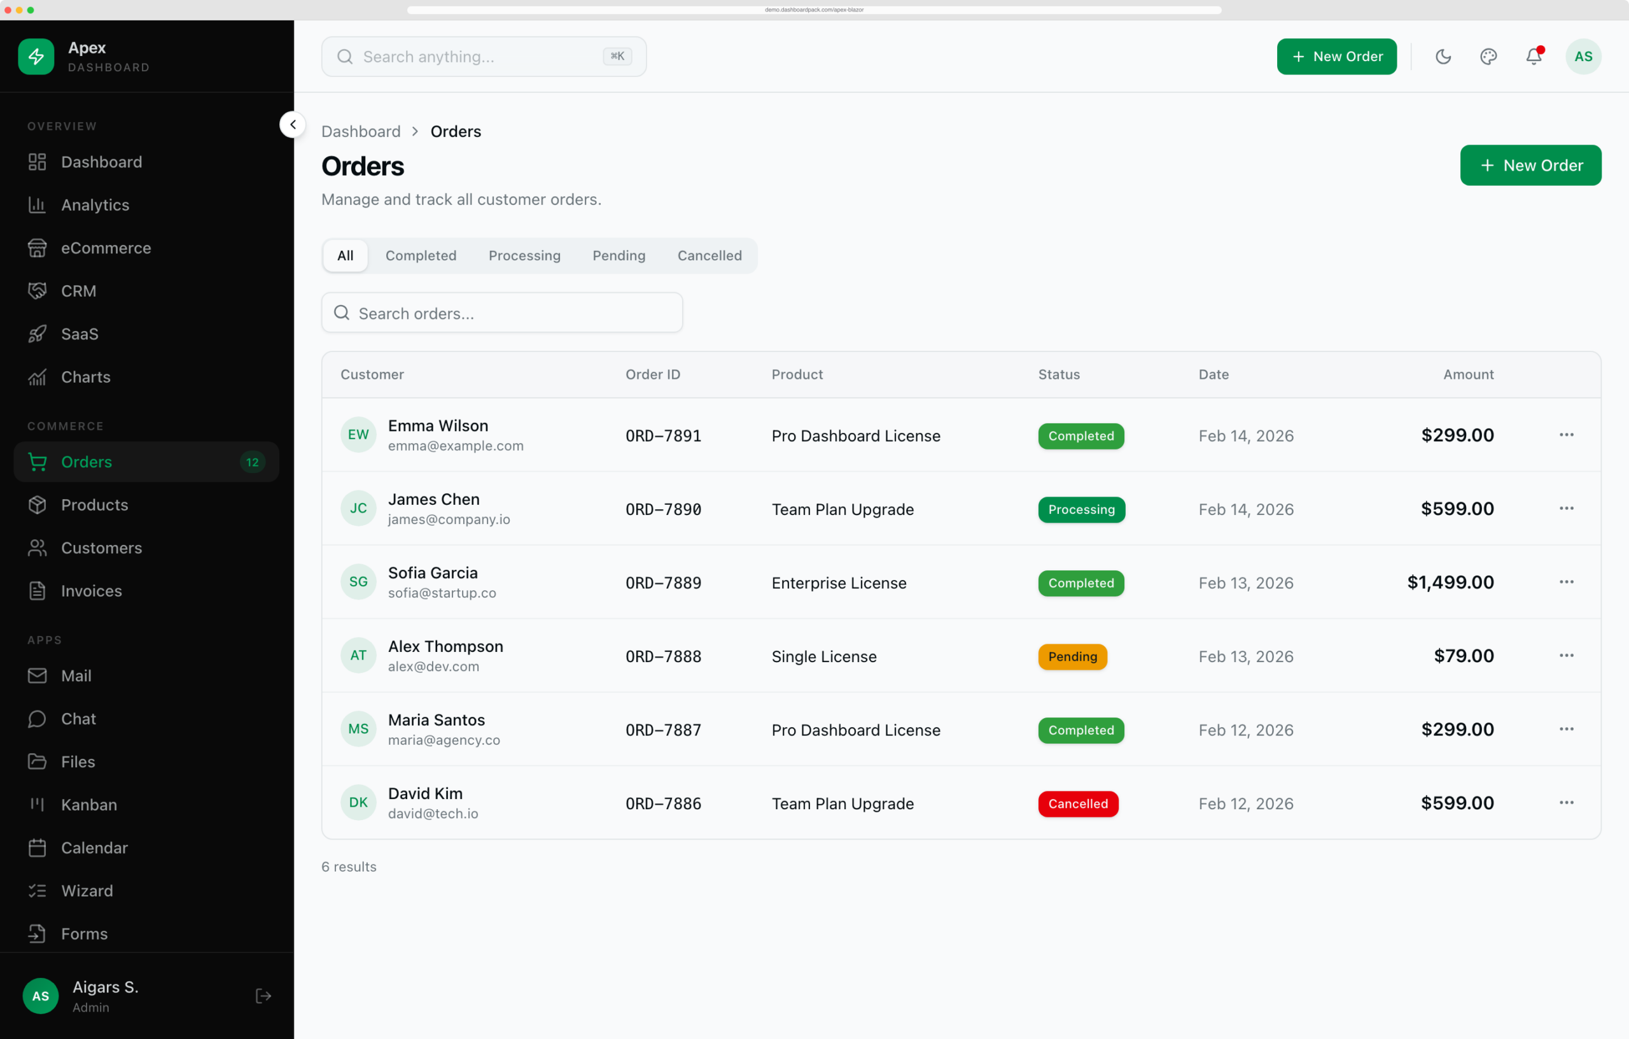Click the Cancelled status badge for ORD-7886
Image resolution: width=1629 pixels, height=1039 pixels.
(1078, 803)
